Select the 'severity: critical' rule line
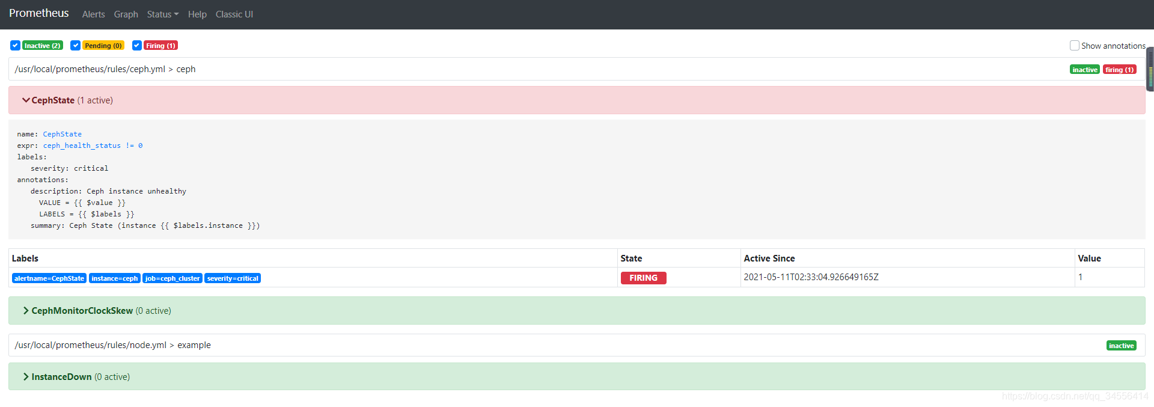The height and width of the screenshot is (407, 1154). coord(70,168)
